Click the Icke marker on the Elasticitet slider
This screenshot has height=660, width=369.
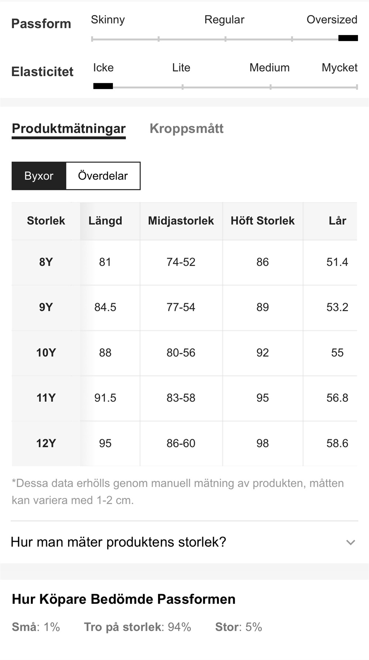click(103, 86)
